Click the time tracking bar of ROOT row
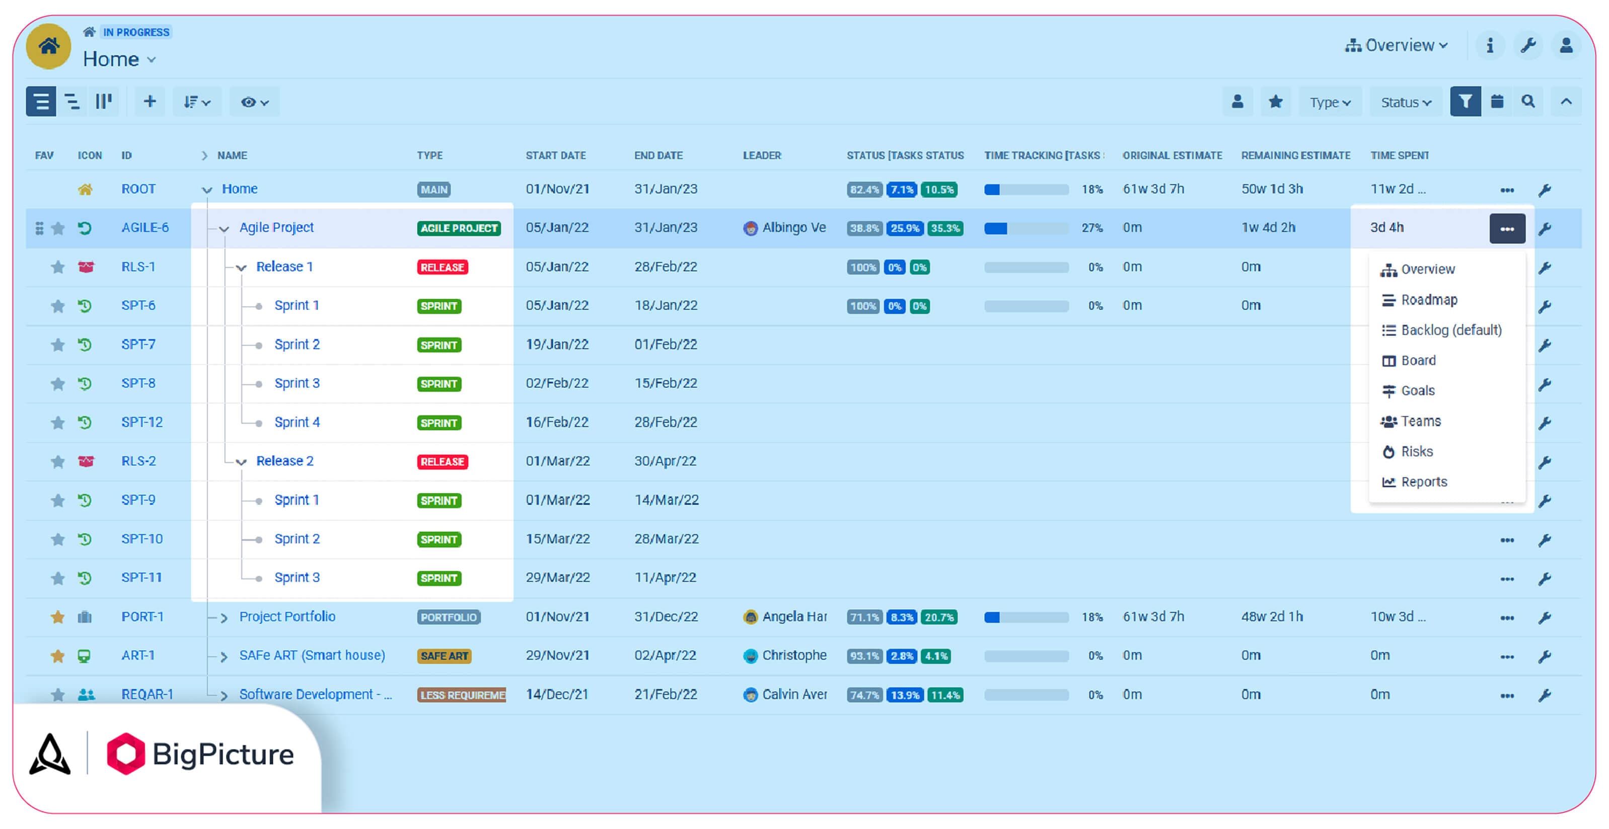 click(x=1026, y=190)
